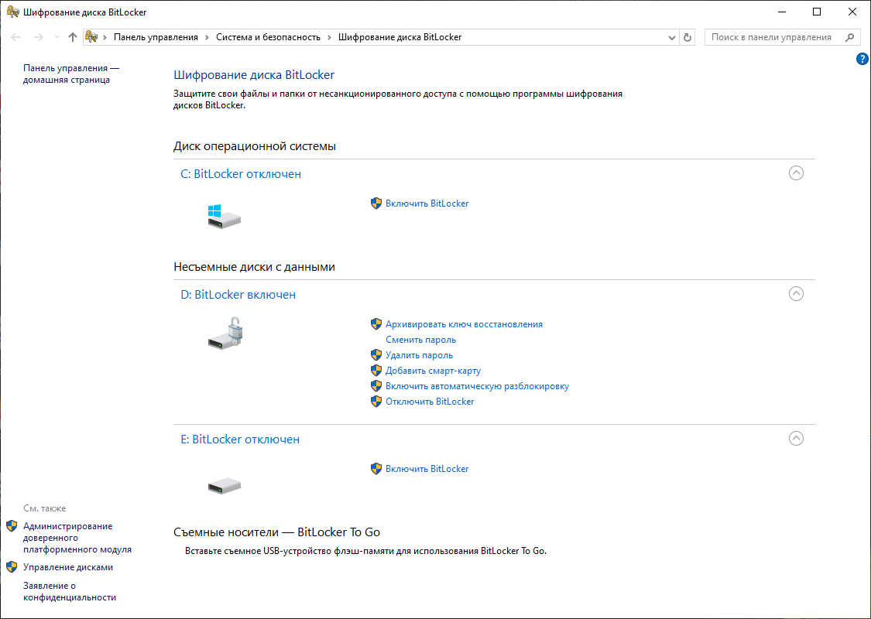Viewport: 871px width, 619px height.
Task: Click Отключить BitLocker for drive D:
Action: click(x=430, y=402)
